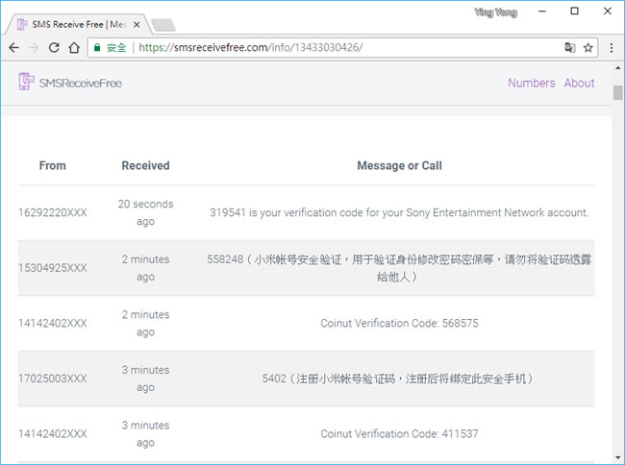This screenshot has width=625, height=465.
Task: Maximize the browser window
Action: pos(574,12)
